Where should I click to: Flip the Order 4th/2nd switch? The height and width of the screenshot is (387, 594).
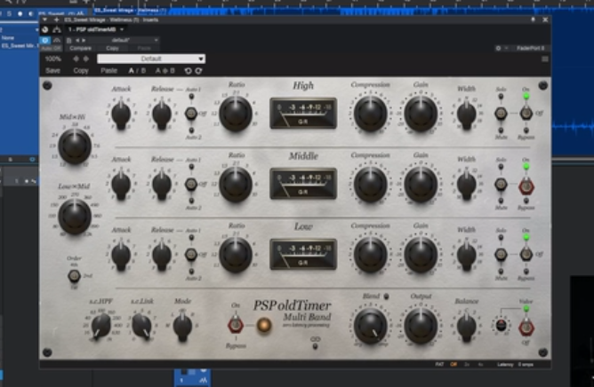[x=74, y=276]
